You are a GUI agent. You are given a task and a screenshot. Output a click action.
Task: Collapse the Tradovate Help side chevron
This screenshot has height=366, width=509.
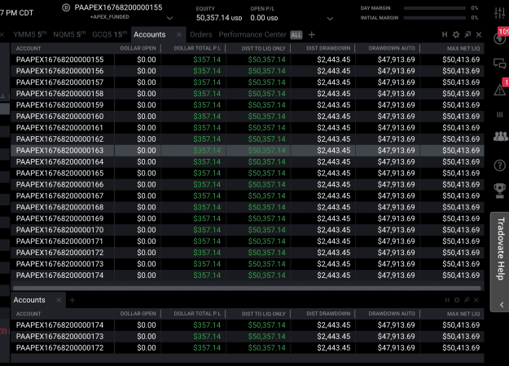502,305
